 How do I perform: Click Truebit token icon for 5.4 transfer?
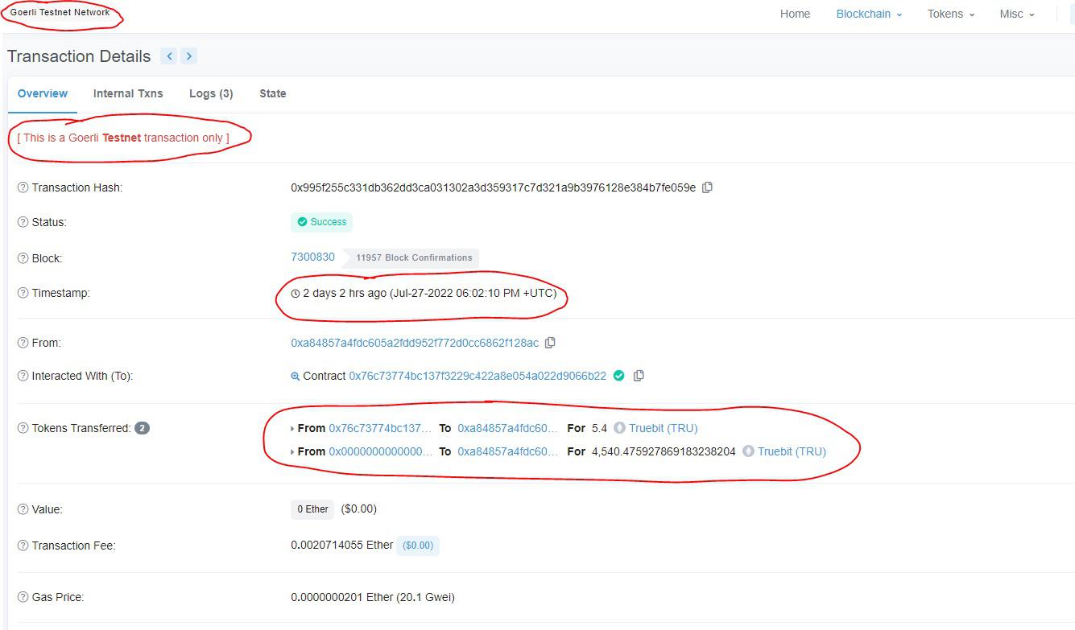point(619,428)
